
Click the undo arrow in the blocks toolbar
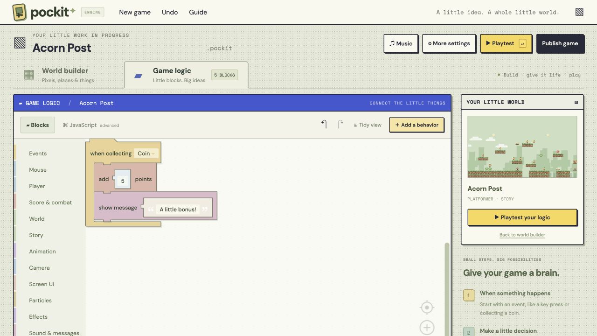click(324, 124)
